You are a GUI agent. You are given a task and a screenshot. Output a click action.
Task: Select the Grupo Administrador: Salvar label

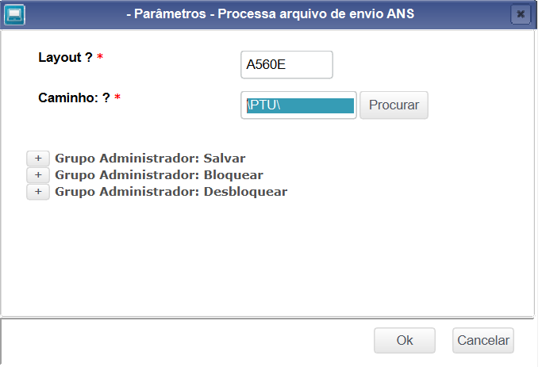pos(150,158)
